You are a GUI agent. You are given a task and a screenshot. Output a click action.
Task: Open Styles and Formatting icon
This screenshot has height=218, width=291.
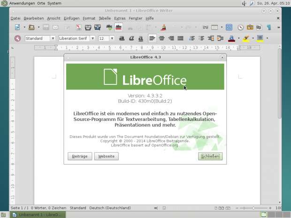[x=17, y=38]
